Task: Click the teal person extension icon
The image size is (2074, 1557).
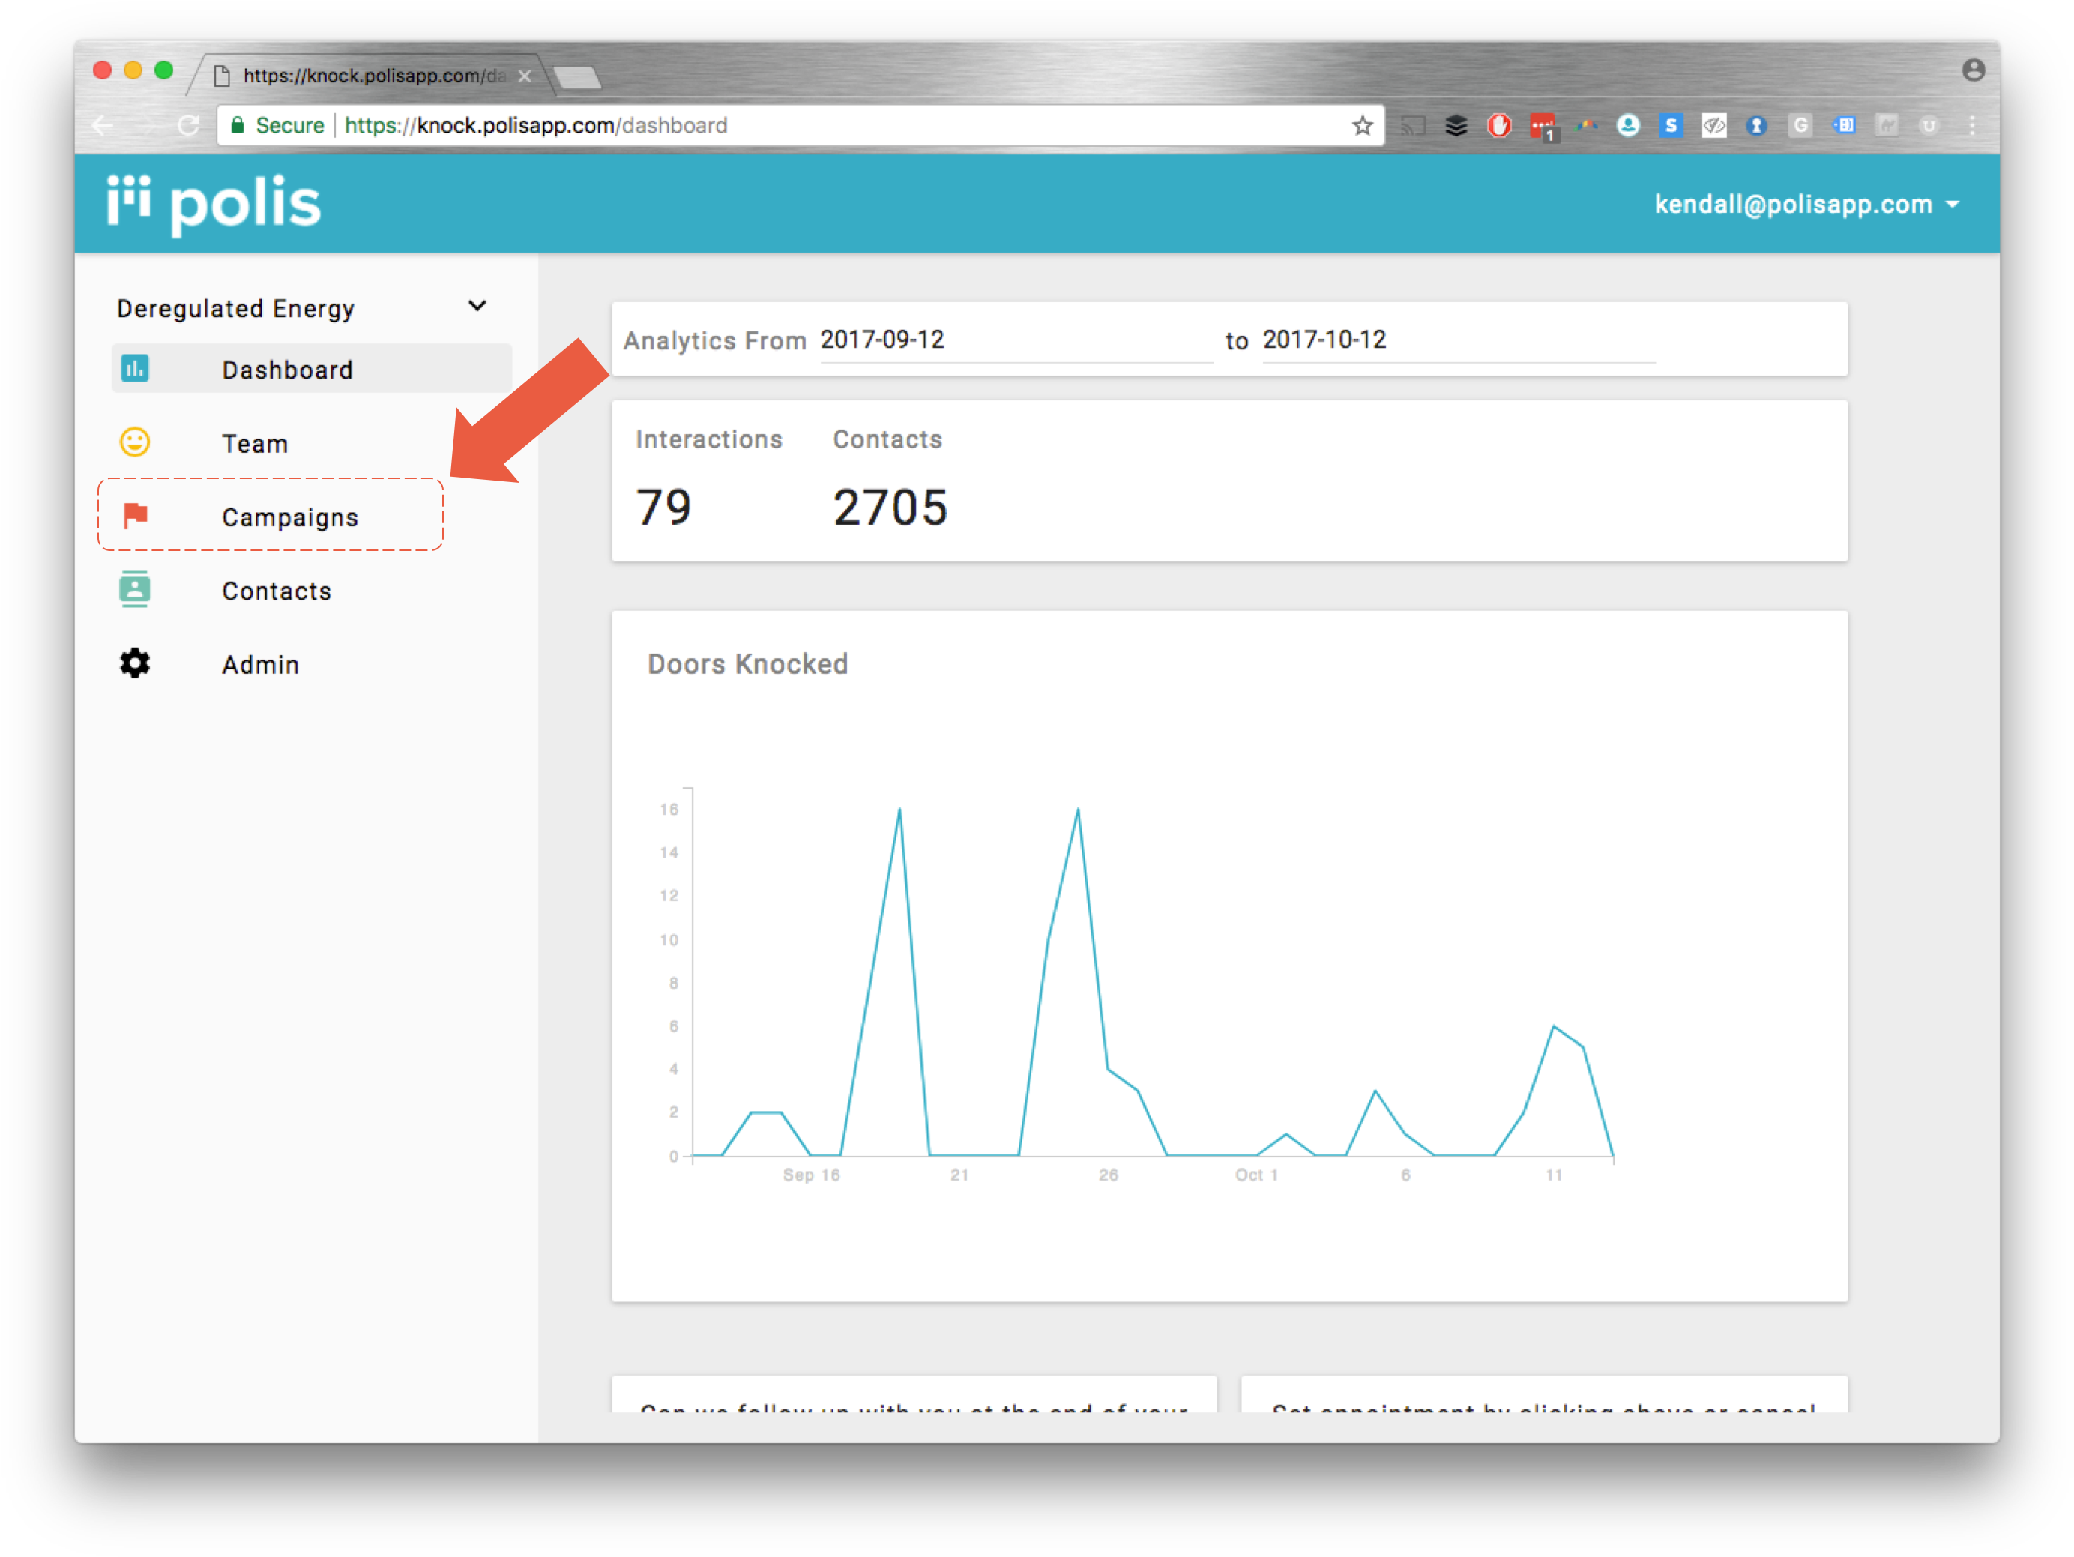Action: tap(1629, 126)
